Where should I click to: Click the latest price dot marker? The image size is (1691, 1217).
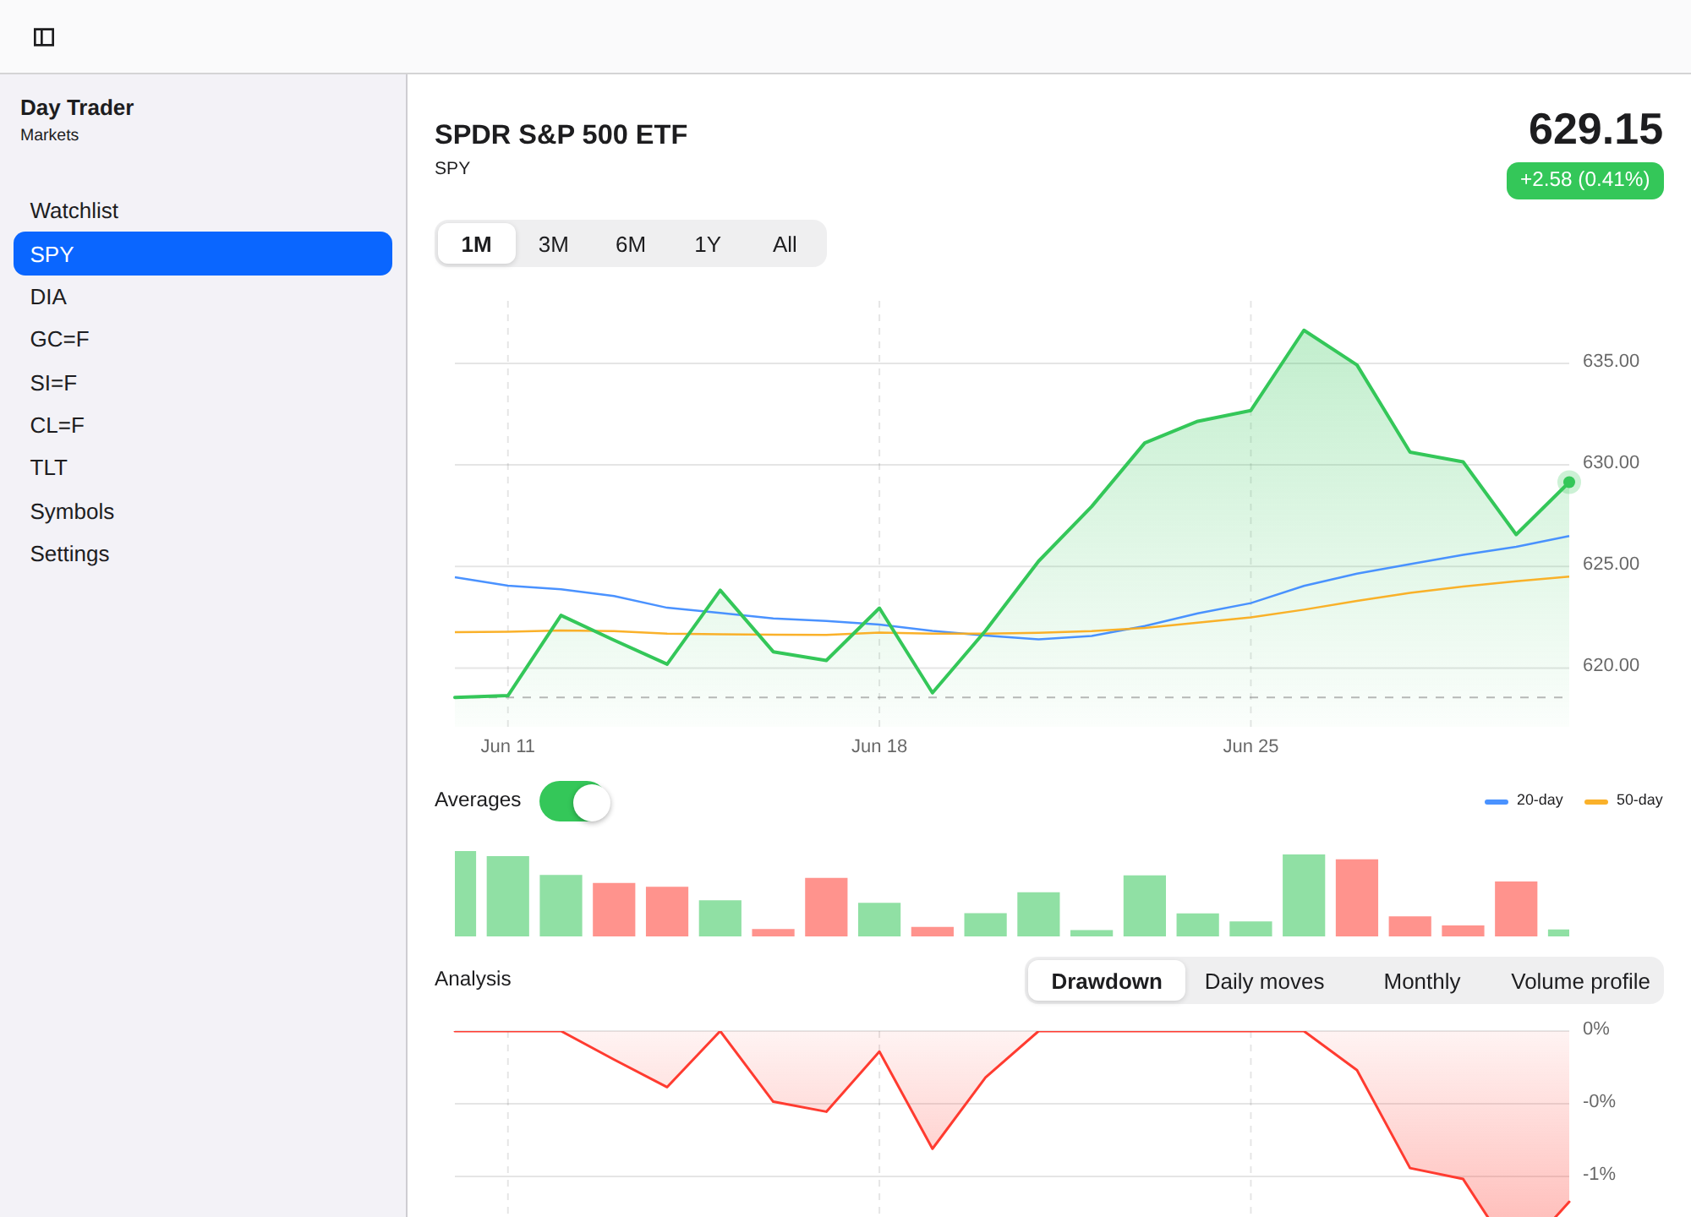(x=1568, y=482)
